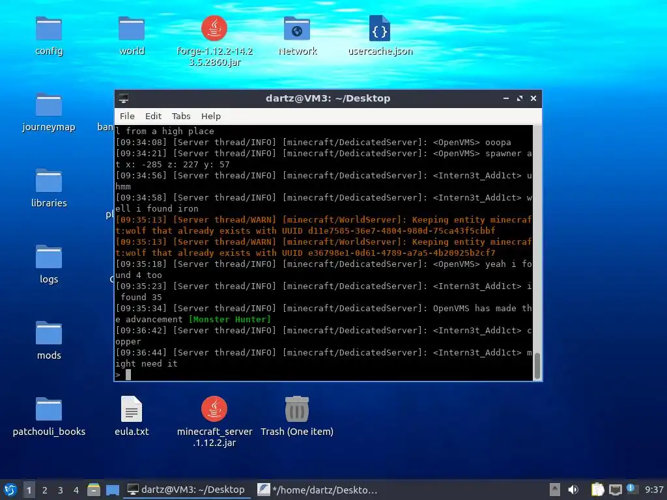Click the terminal window title bar icon
Viewport: 667px width, 500px height.
click(124, 98)
